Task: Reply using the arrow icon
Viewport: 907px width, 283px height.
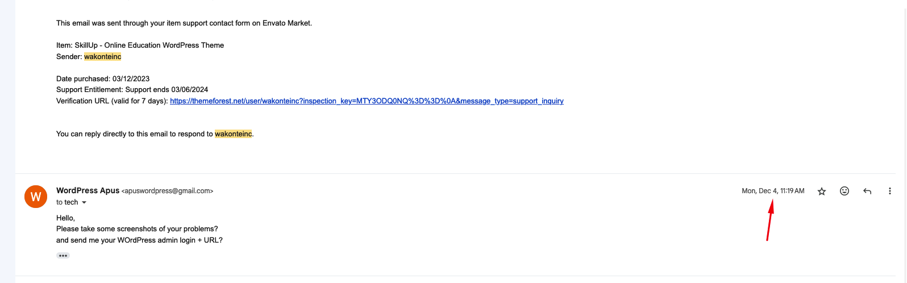Action: pyautogui.click(x=867, y=191)
